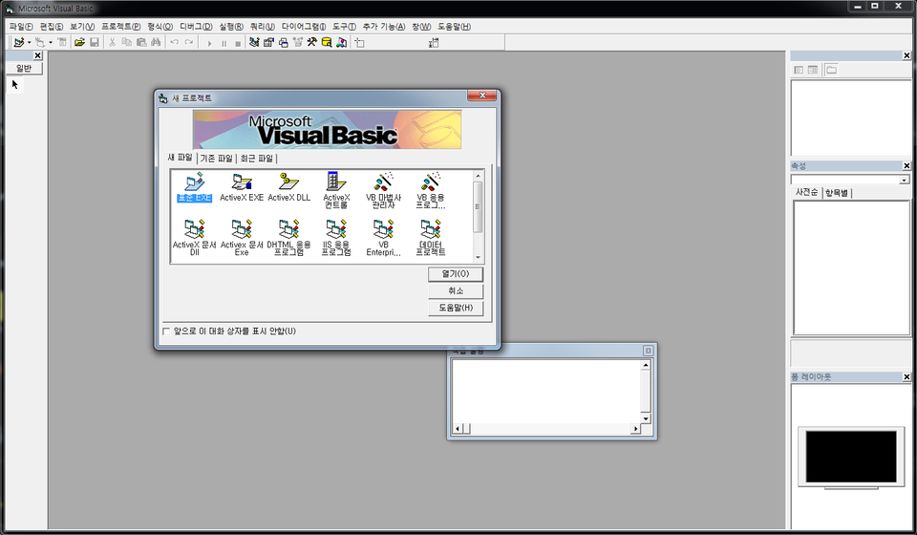Open the Toolbox hammer-wrench icon
Screen dimensions: 917x535
pos(312,42)
